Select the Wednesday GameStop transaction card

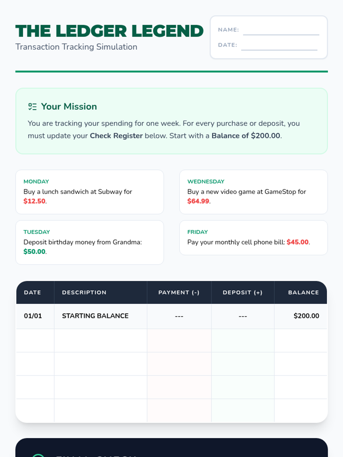pos(253,192)
